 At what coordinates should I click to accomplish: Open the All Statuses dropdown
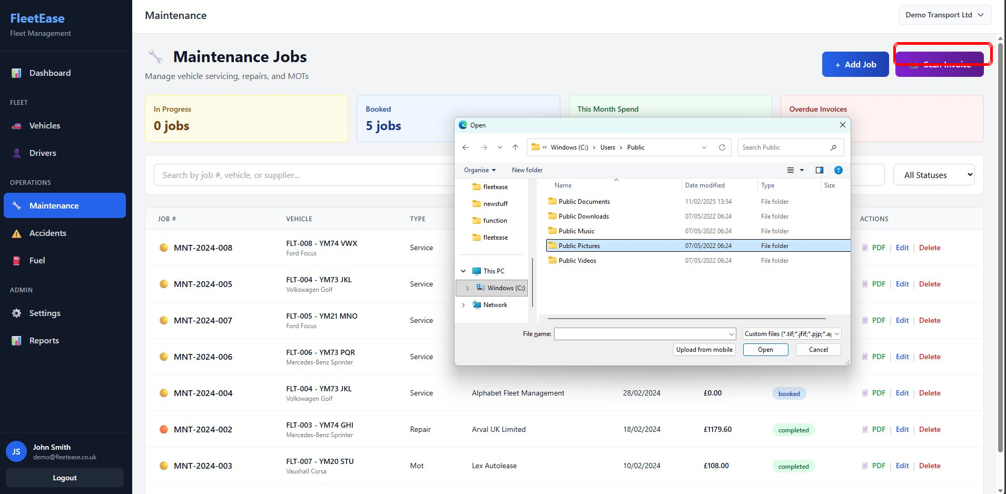pyautogui.click(x=933, y=174)
